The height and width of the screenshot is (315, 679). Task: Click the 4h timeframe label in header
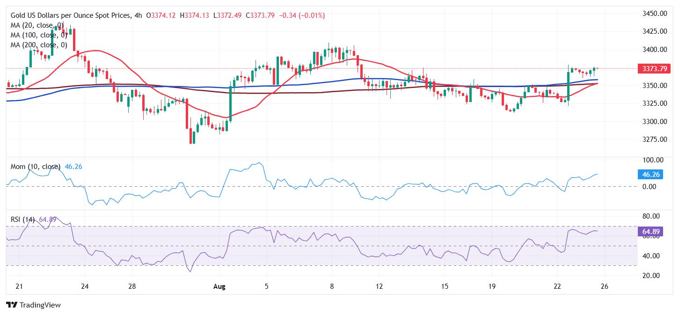(x=138, y=15)
